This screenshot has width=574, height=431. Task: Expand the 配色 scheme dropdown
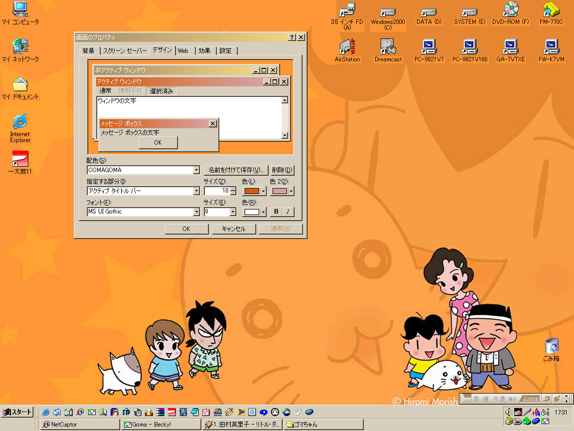(x=196, y=170)
